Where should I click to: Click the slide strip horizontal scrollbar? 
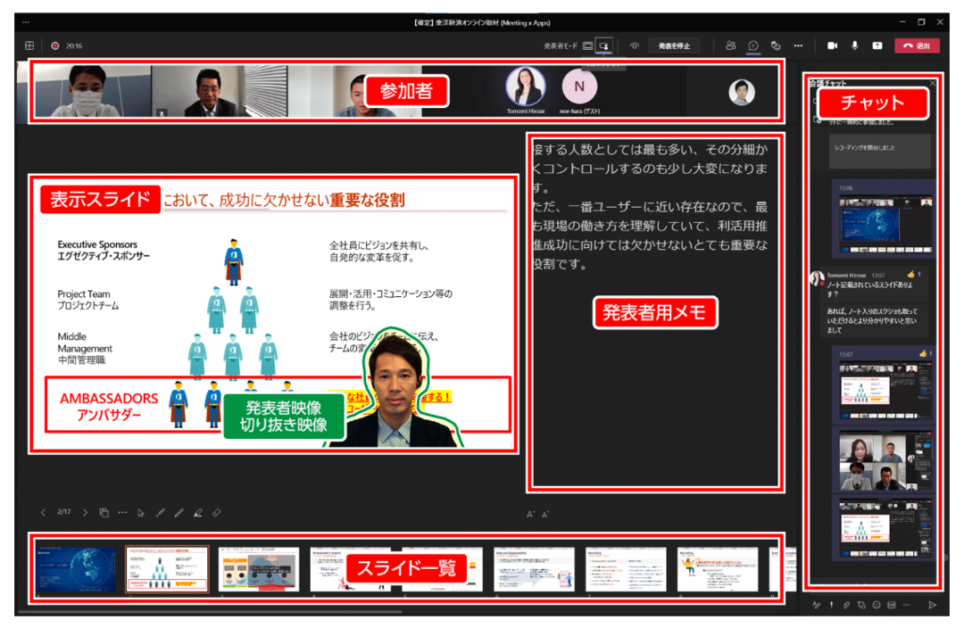pos(210,612)
